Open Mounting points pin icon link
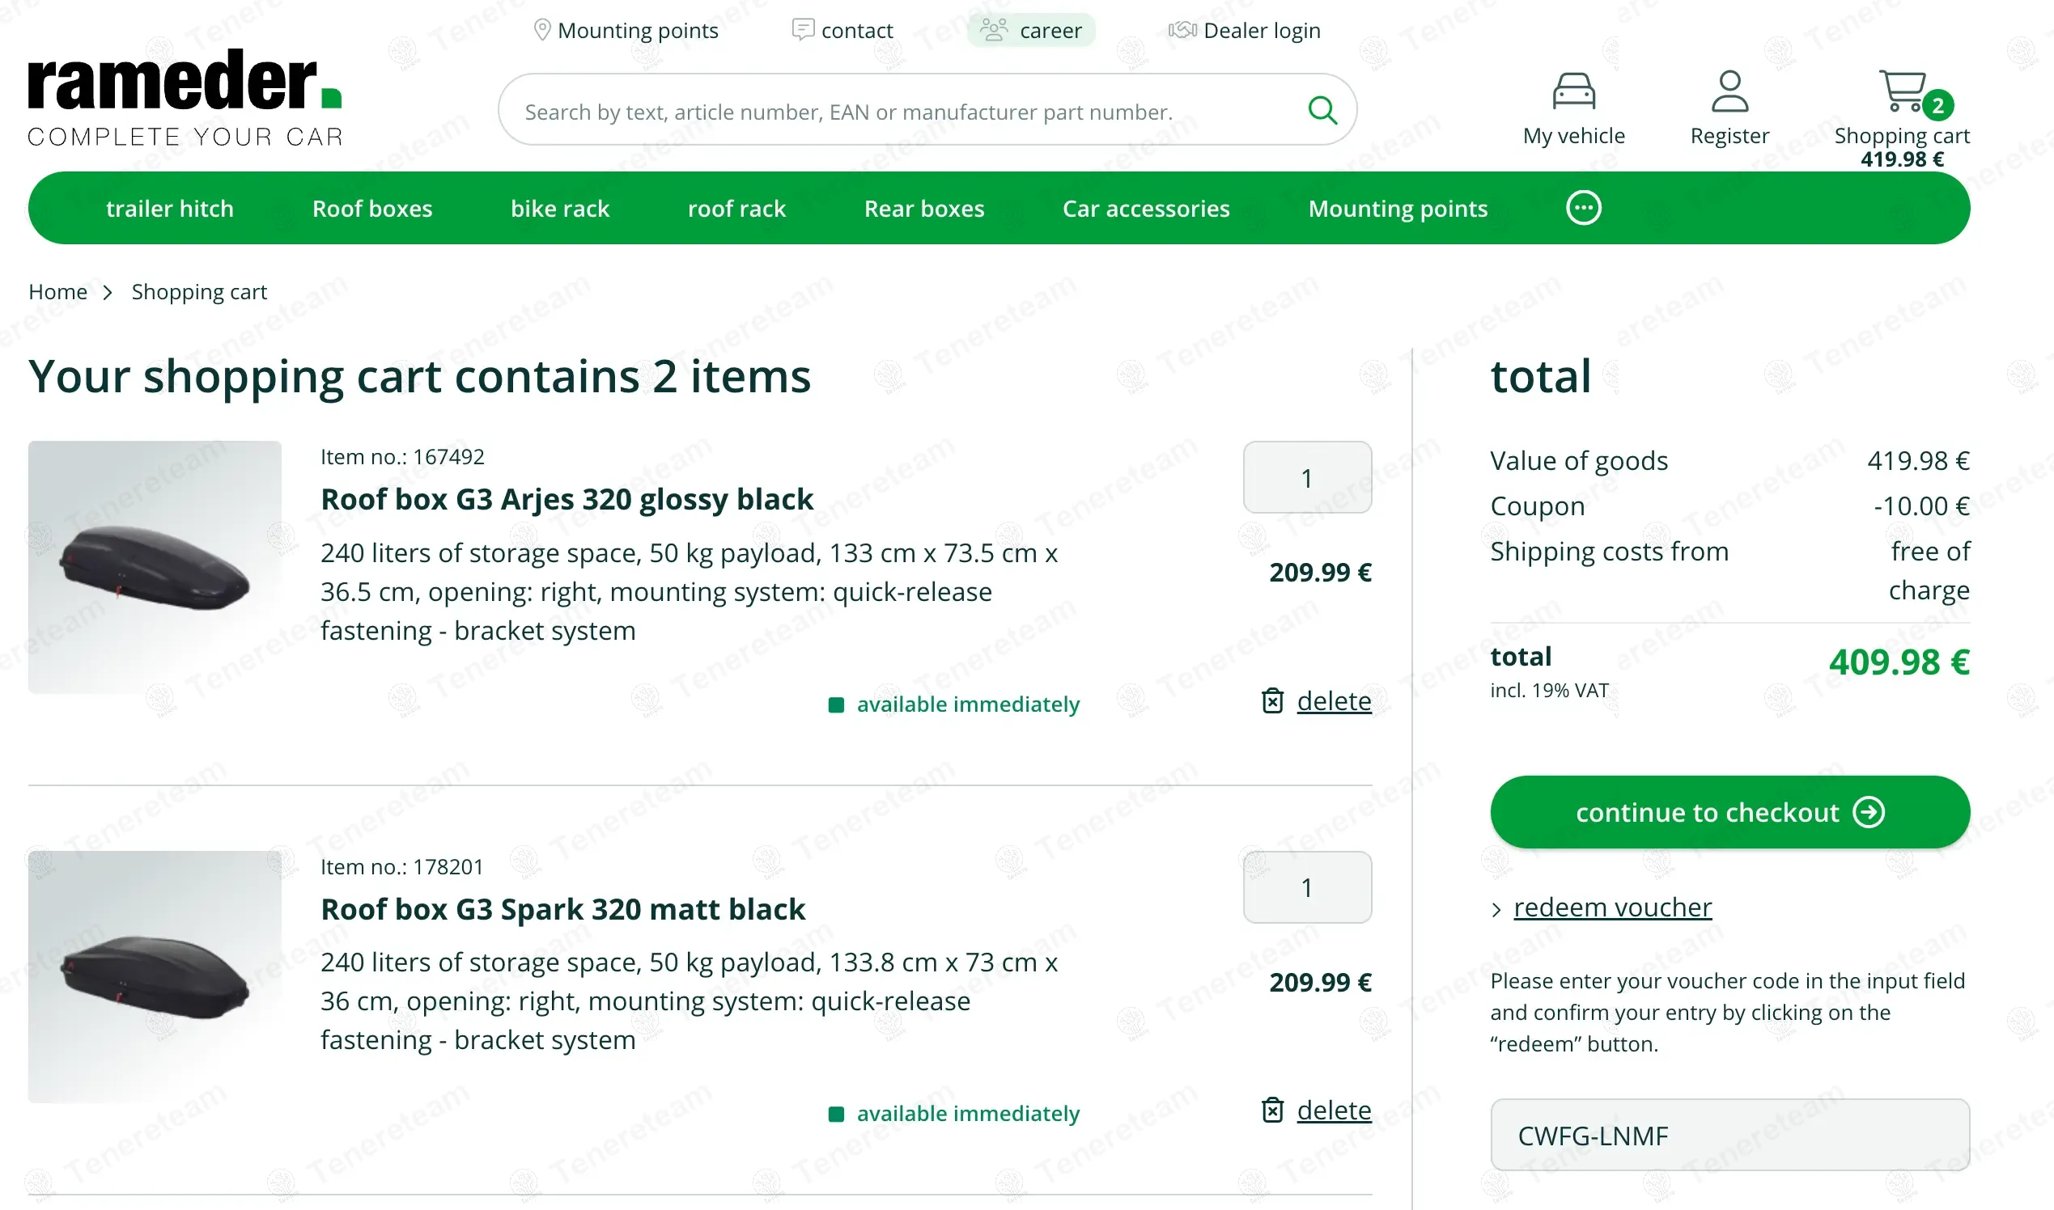Screen dimensions: 2054x1210 [x=541, y=30]
